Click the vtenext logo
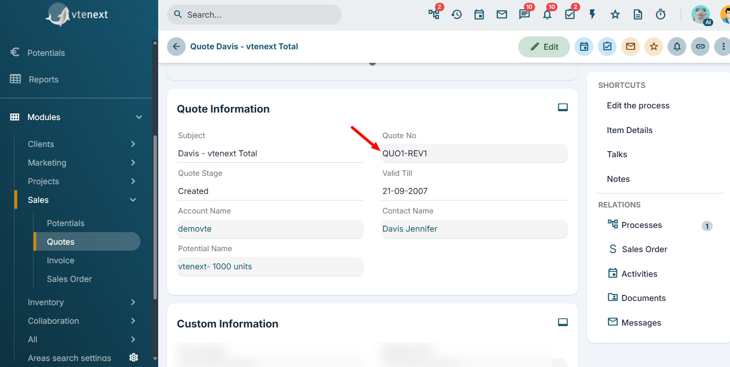This screenshot has height=367, width=730. 77,15
